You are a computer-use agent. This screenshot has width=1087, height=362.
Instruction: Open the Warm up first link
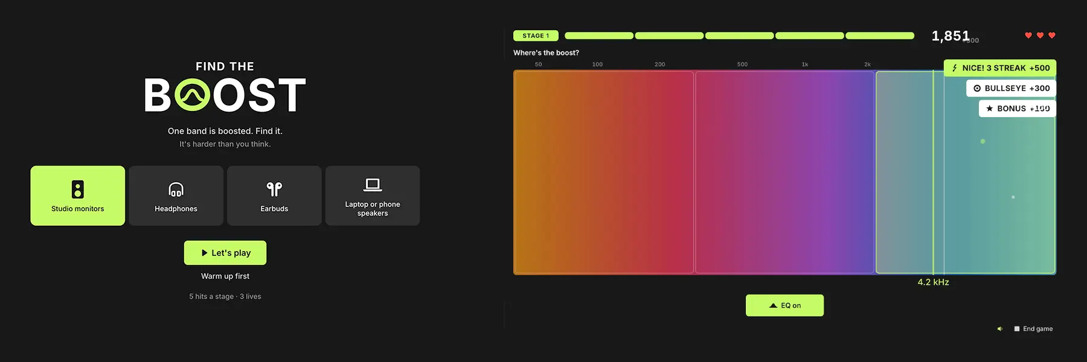[225, 276]
